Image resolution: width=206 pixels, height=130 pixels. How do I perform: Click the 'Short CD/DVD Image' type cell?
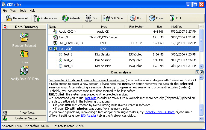(103, 37)
